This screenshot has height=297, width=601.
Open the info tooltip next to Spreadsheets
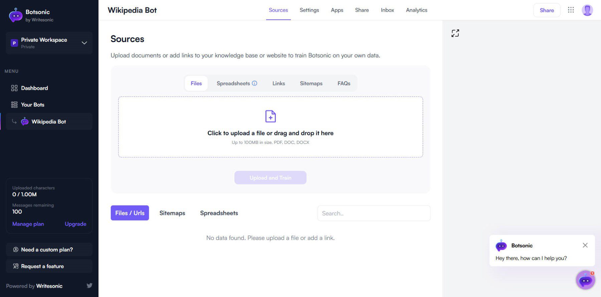click(255, 83)
